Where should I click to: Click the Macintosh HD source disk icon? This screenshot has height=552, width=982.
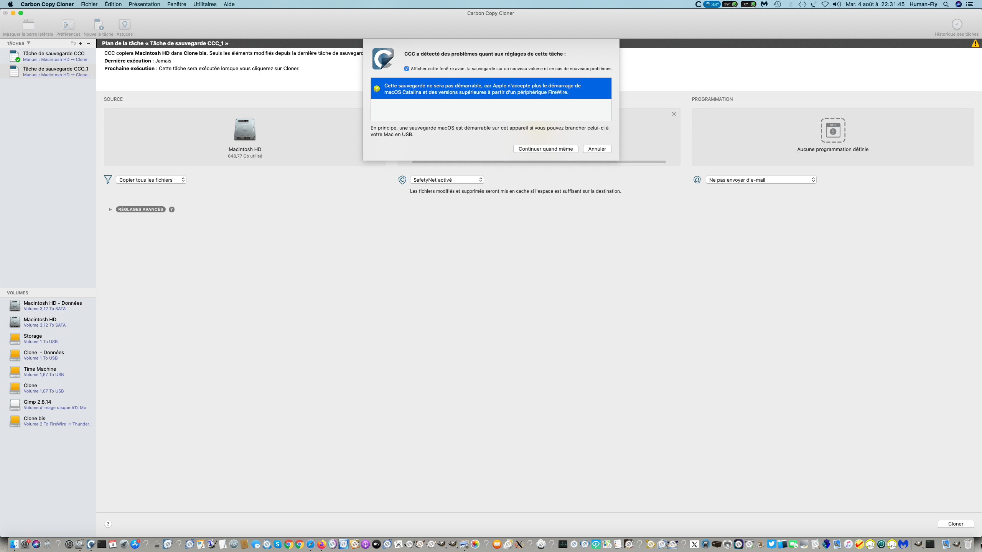point(245,130)
